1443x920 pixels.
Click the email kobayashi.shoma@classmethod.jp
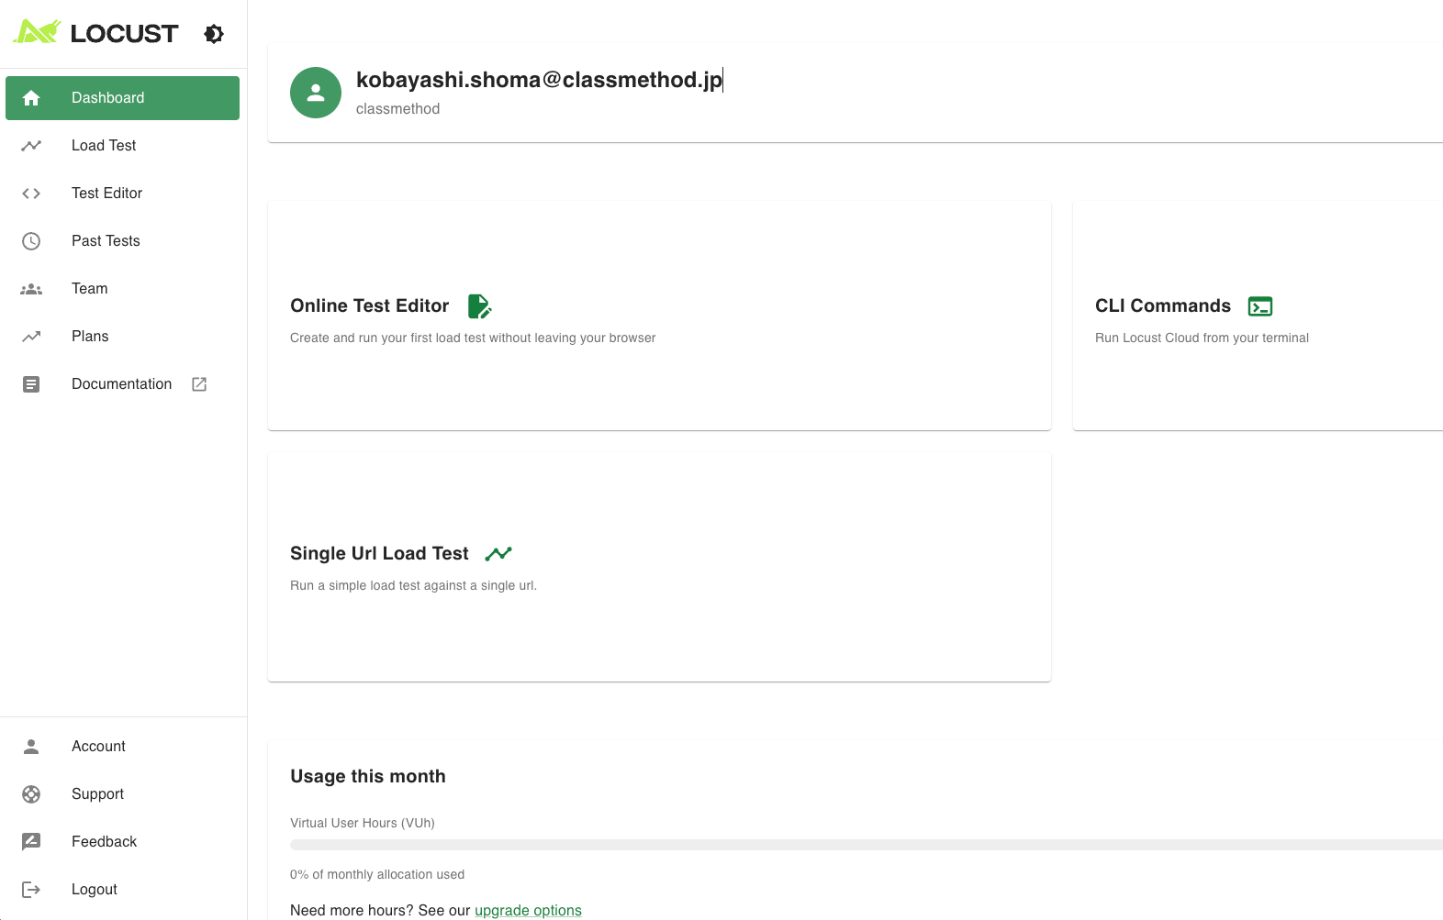pos(539,80)
